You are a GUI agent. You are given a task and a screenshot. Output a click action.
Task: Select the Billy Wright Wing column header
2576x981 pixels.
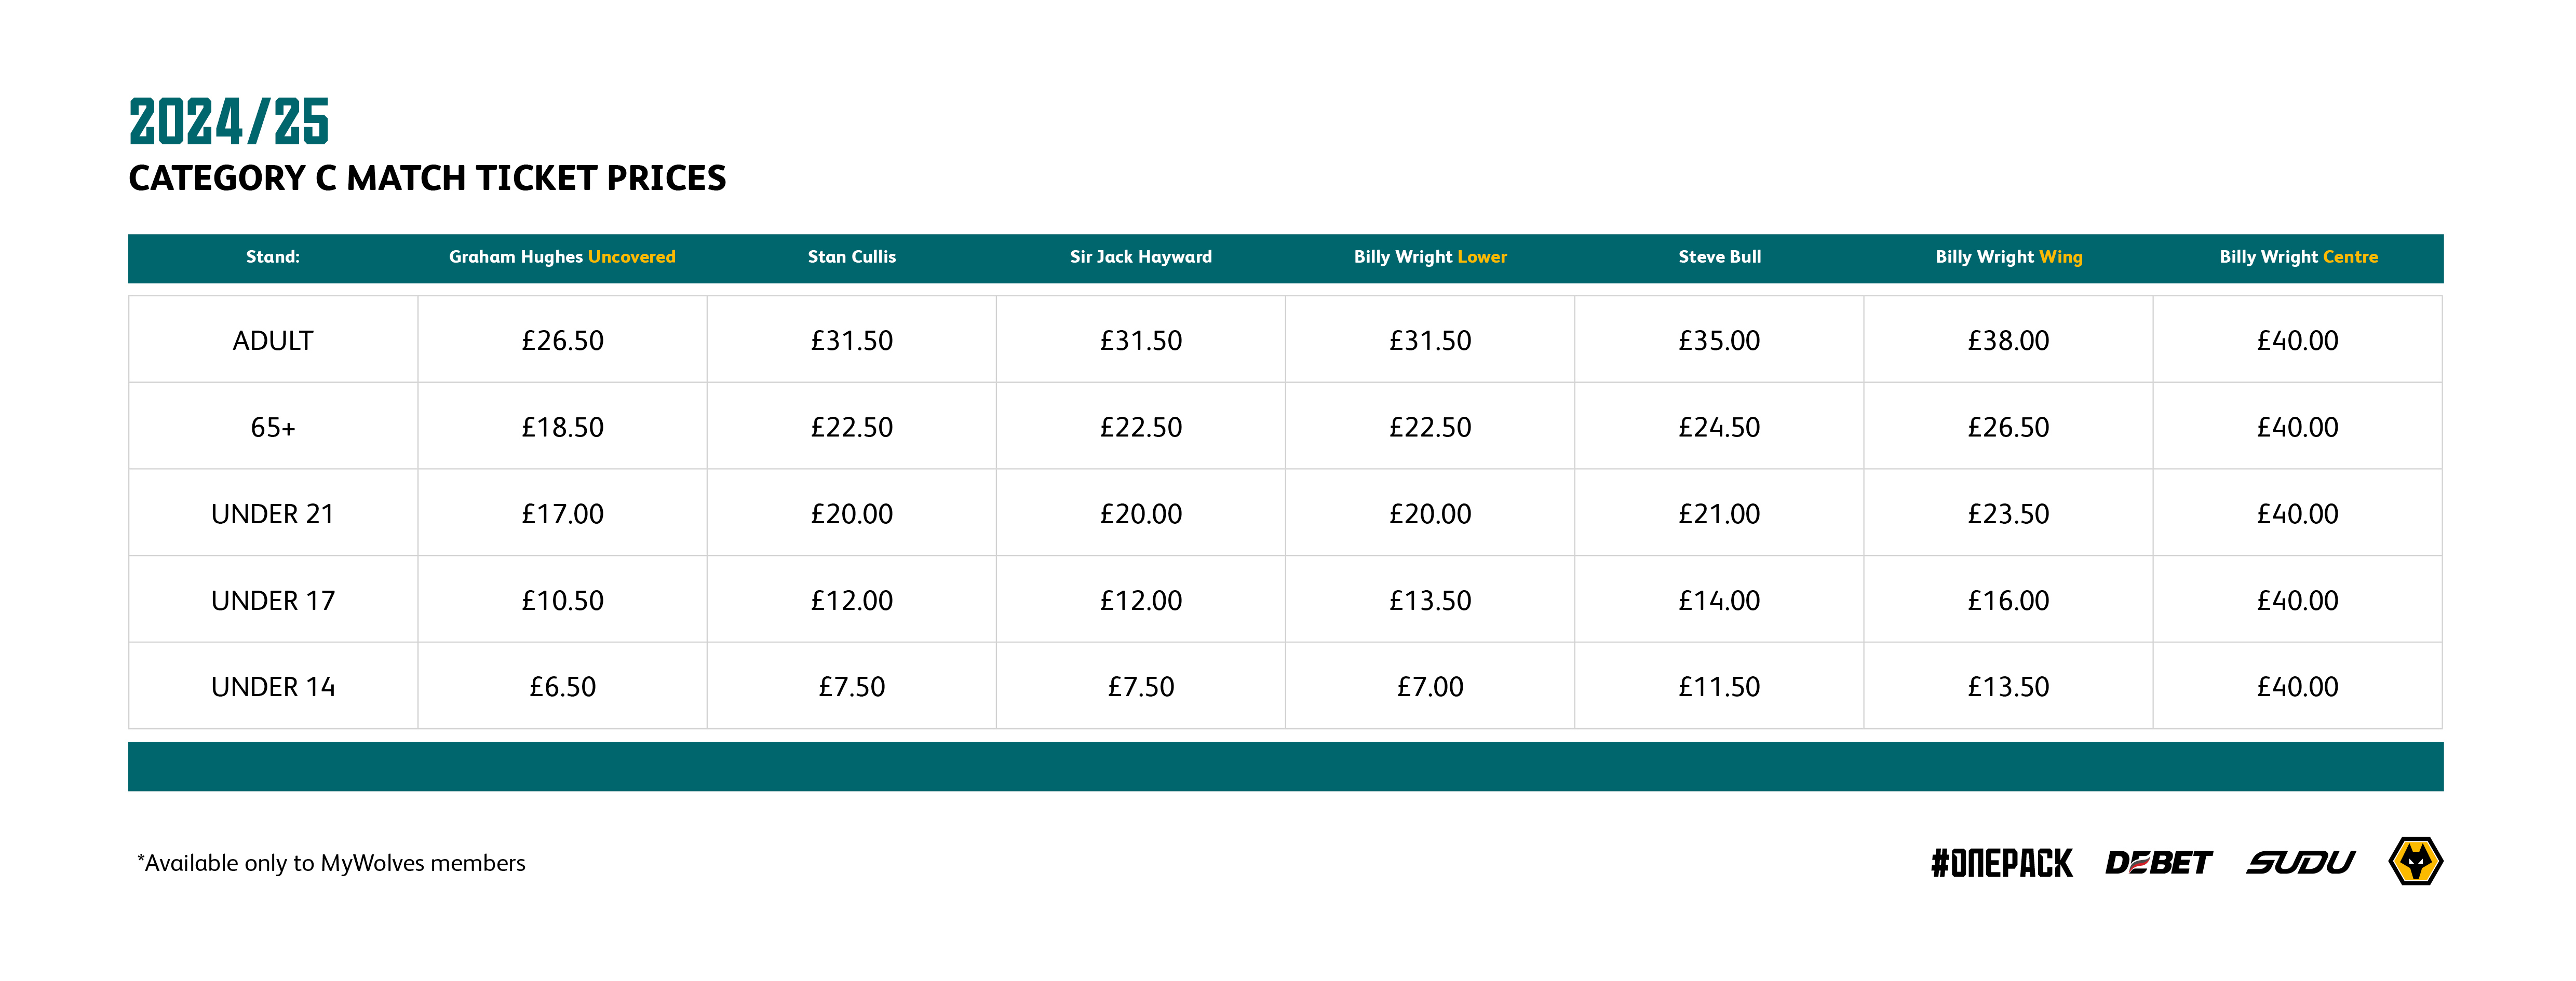tap(2009, 257)
